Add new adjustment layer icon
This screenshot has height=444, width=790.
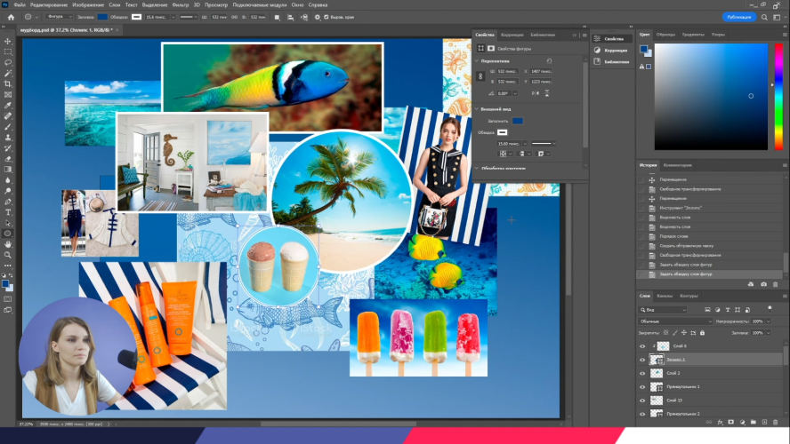click(742, 423)
